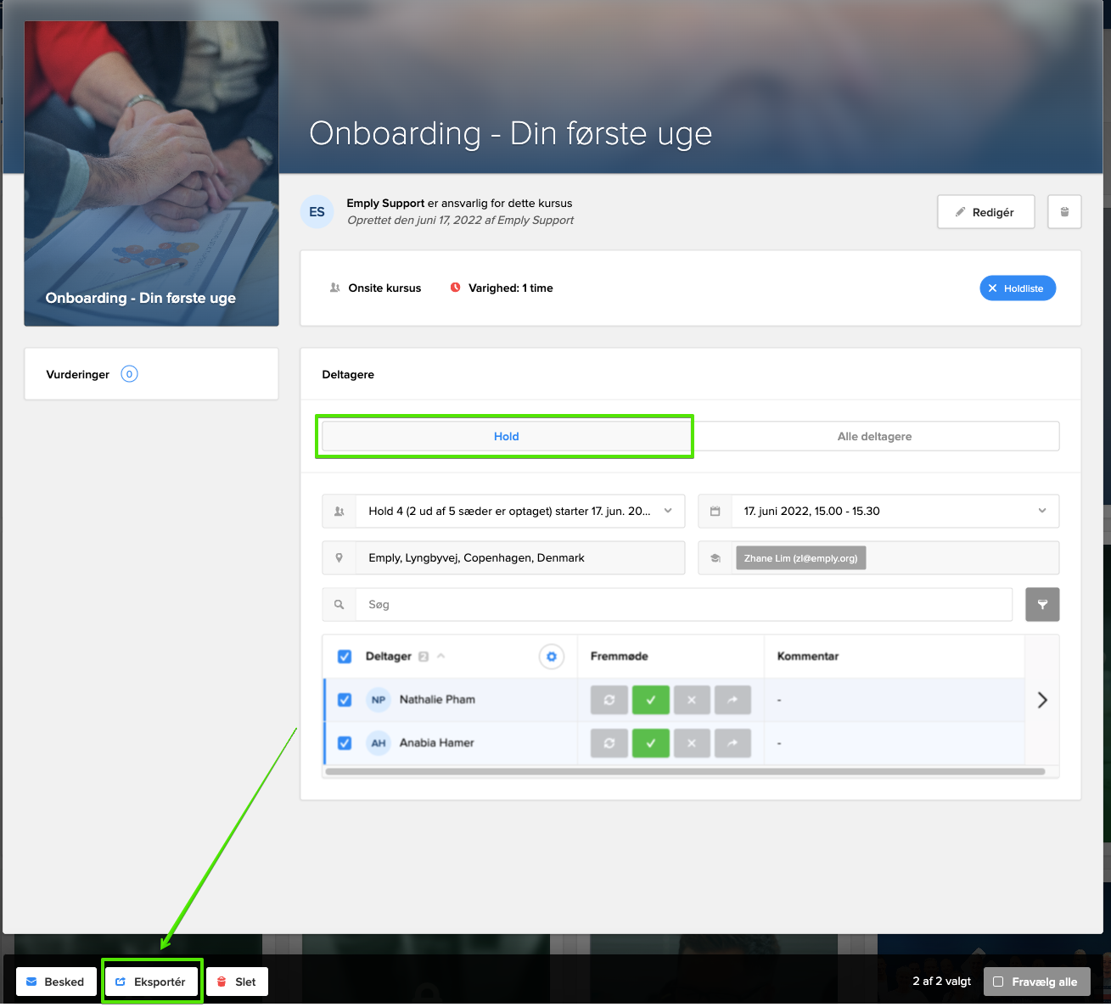Click the Søg search field
This screenshot has height=1007, width=1111.
point(683,605)
